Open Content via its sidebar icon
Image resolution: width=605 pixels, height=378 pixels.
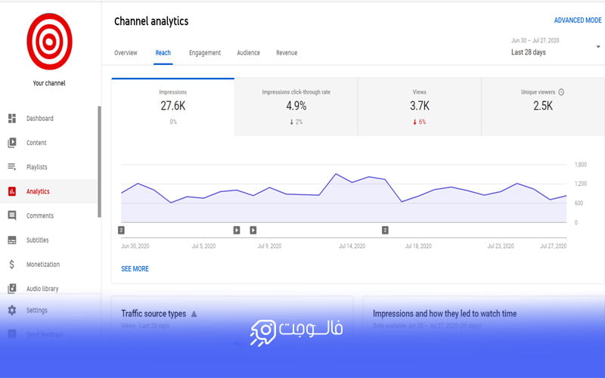click(x=12, y=143)
